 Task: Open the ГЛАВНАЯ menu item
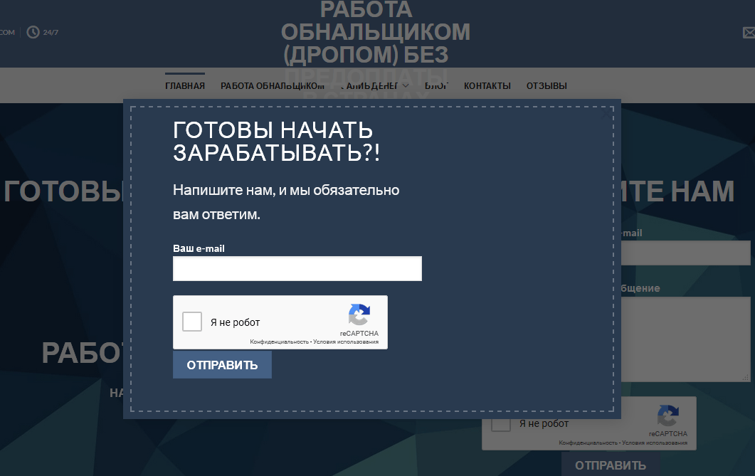click(x=185, y=86)
